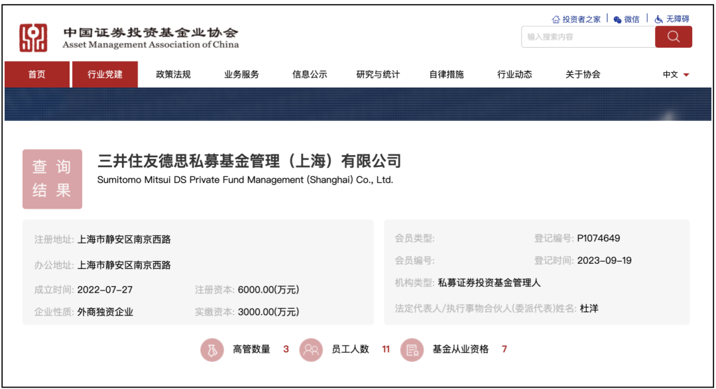Click the 私募证券投资基金管理人 institution type
Screen dimensions: 716x389
pos(489,283)
